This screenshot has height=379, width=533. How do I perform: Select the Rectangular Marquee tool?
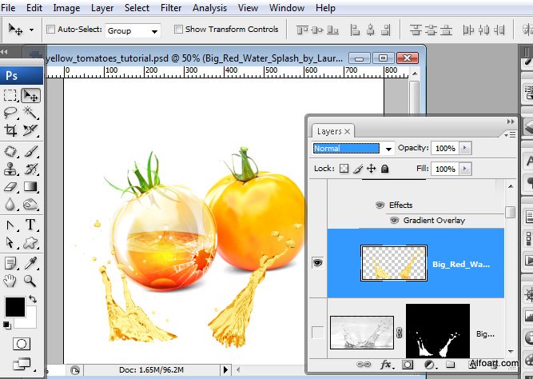(10, 95)
